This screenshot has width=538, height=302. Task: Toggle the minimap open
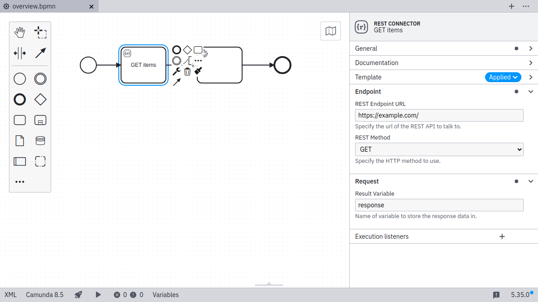[x=330, y=31]
